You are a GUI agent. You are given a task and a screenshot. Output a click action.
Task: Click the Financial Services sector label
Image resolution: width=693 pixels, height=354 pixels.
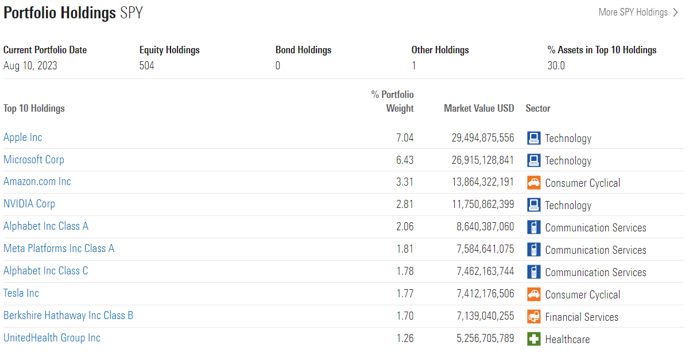(x=582, y=317)
